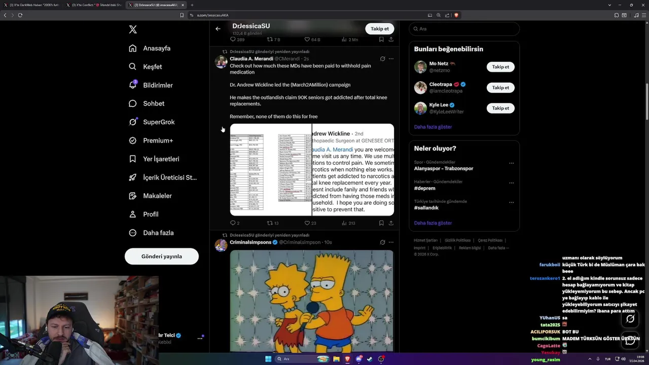Click Brave shields icon in address bar
Viewport: 649px width, 365px height.
pyautogui.click(x=456, y=15)
